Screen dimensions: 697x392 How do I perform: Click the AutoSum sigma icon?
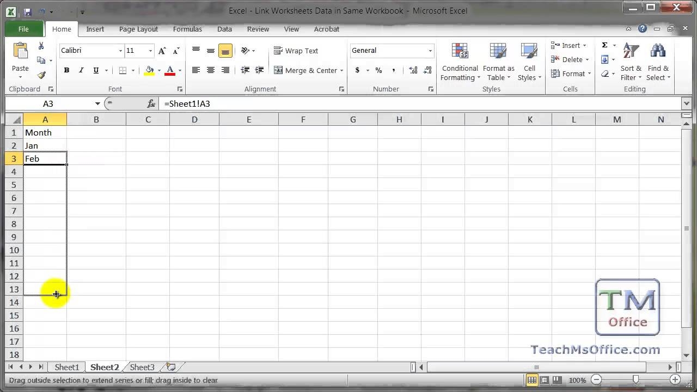pyautogui.click(x=604, y=45)
